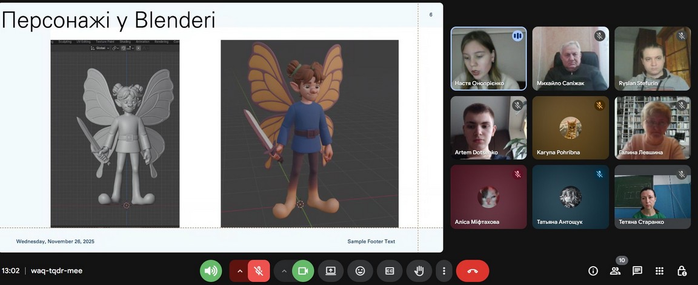698x285 pixels.
Task: Open the emoji reactions picker
Action: (x=360, y=270)
